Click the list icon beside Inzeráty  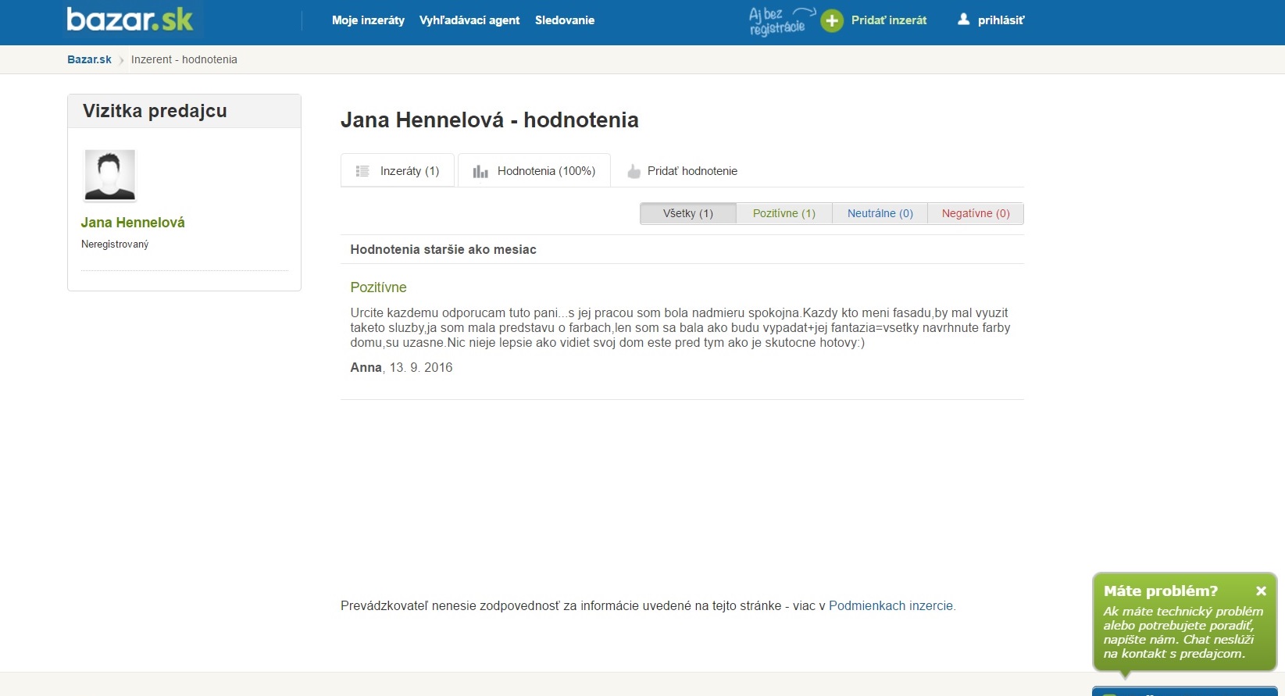click(362, 171)
